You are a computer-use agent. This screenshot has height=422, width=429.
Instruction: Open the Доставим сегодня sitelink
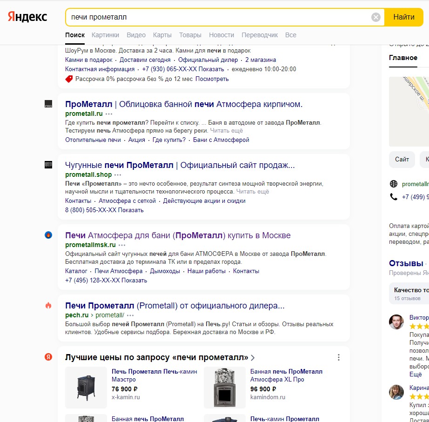click(x=145, y=60)
